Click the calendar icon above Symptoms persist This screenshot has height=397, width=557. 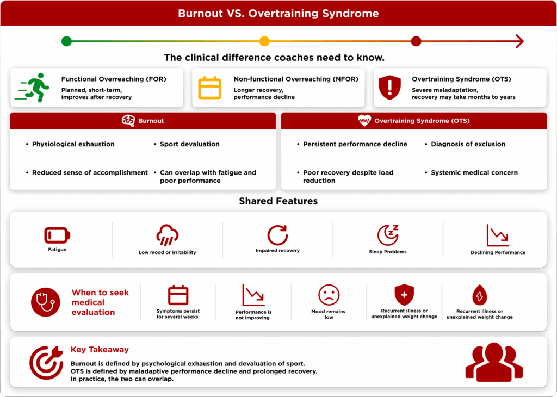[178, 295]
